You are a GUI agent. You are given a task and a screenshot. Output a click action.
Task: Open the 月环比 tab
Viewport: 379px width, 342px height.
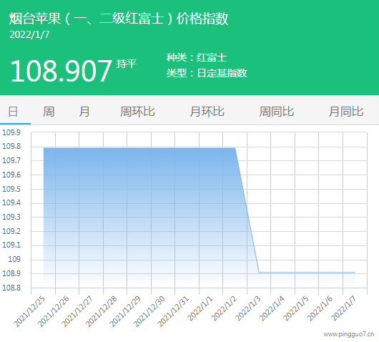(x=207, y=112)
